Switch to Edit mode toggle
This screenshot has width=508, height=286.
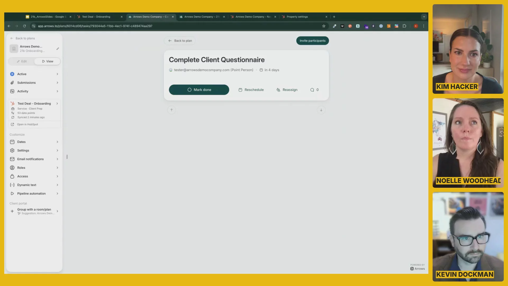[x=22, y=61]
